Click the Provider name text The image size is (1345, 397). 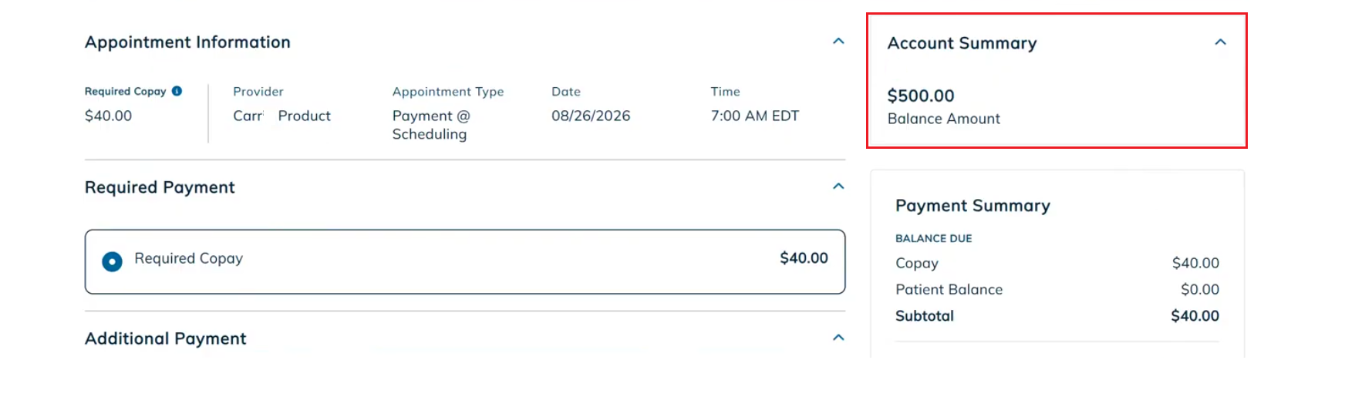[x=281, y=116]
